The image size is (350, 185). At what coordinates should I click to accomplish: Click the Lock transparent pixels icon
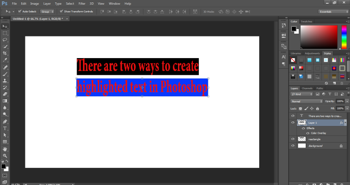point(301,108)
